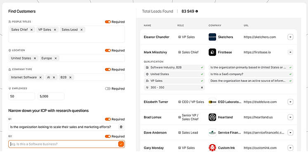Click the United States qualification chip
308x152 pixels.
click(174, 74)
